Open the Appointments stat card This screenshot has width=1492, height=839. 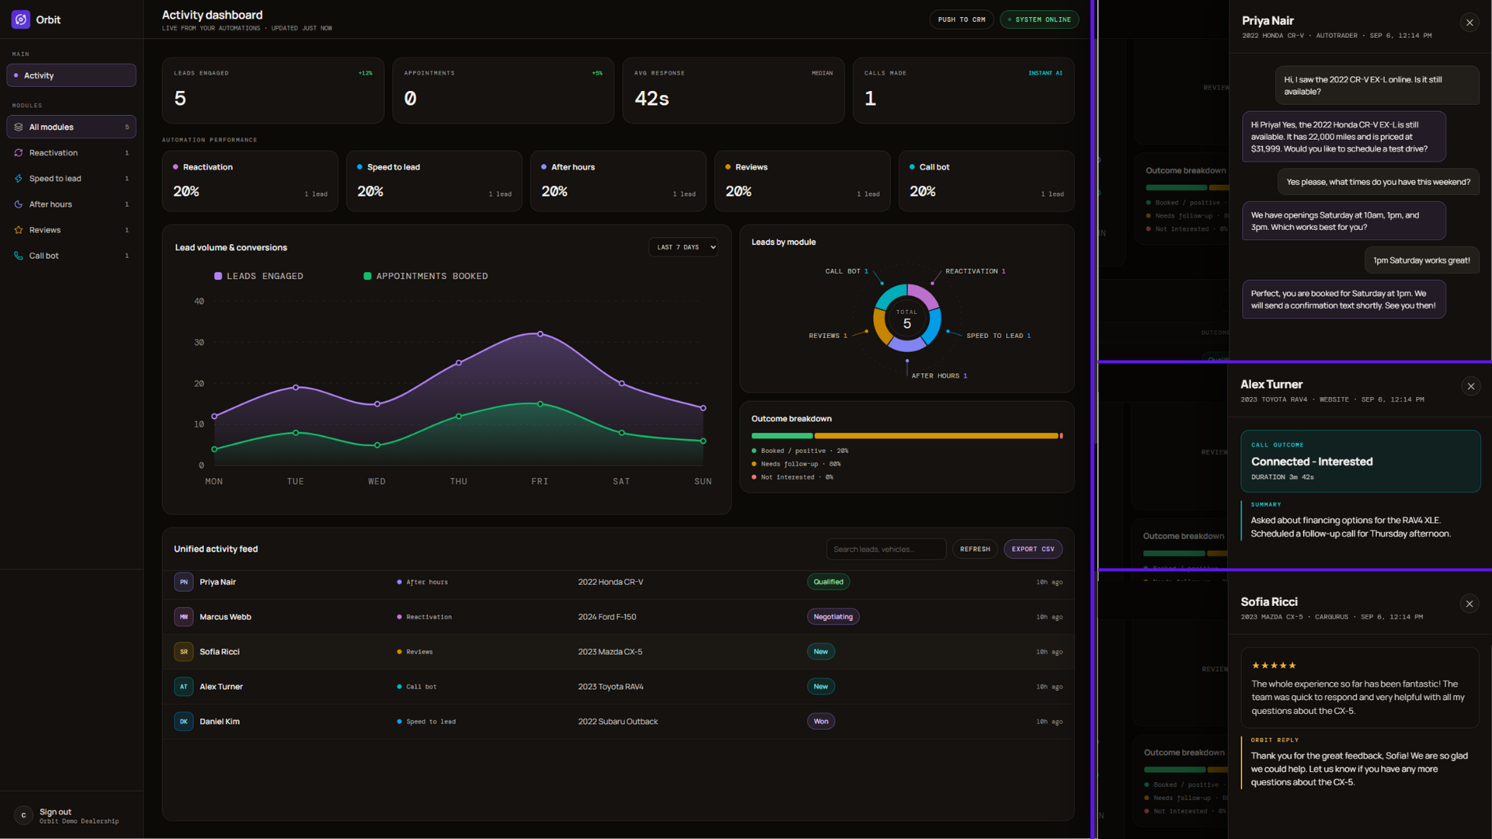tap(503, 90)
